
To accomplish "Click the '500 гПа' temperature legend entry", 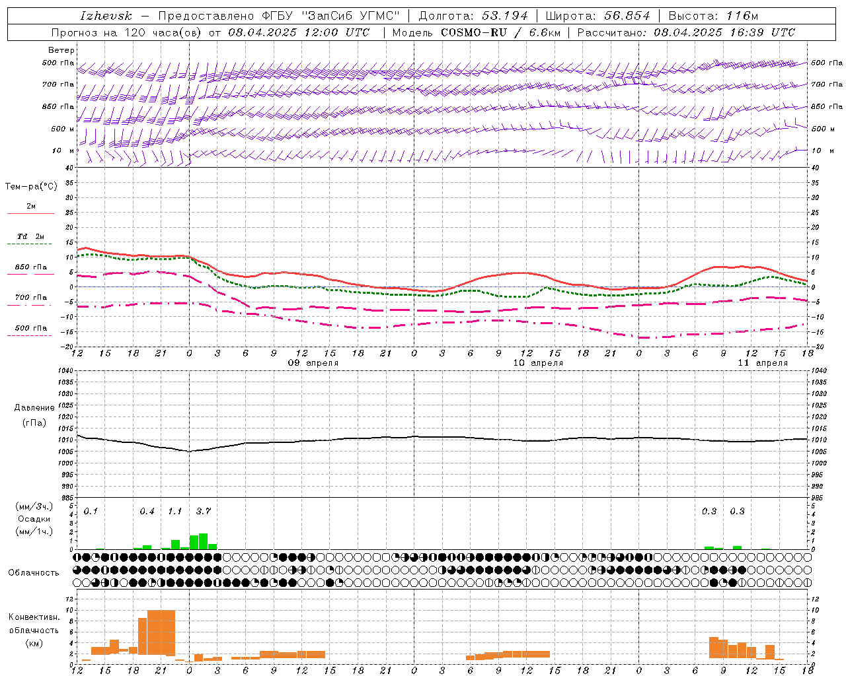I will pyautogui.click(x=31, y=328).
